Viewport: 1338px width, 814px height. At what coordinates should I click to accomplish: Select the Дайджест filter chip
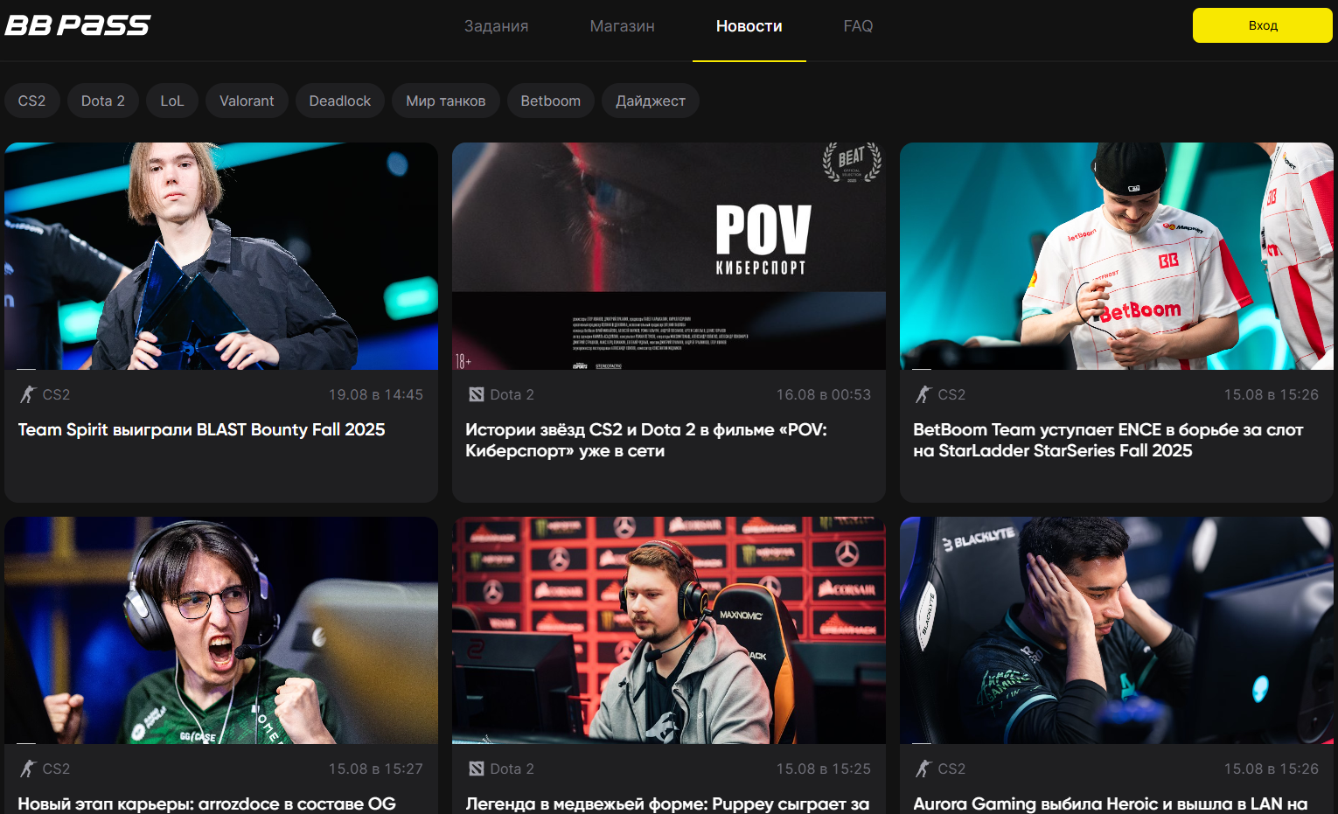coord(651,101)
